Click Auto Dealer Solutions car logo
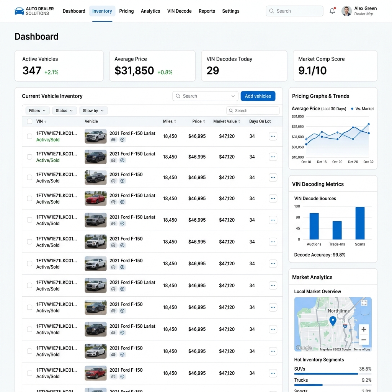 (x=19, y=11)
